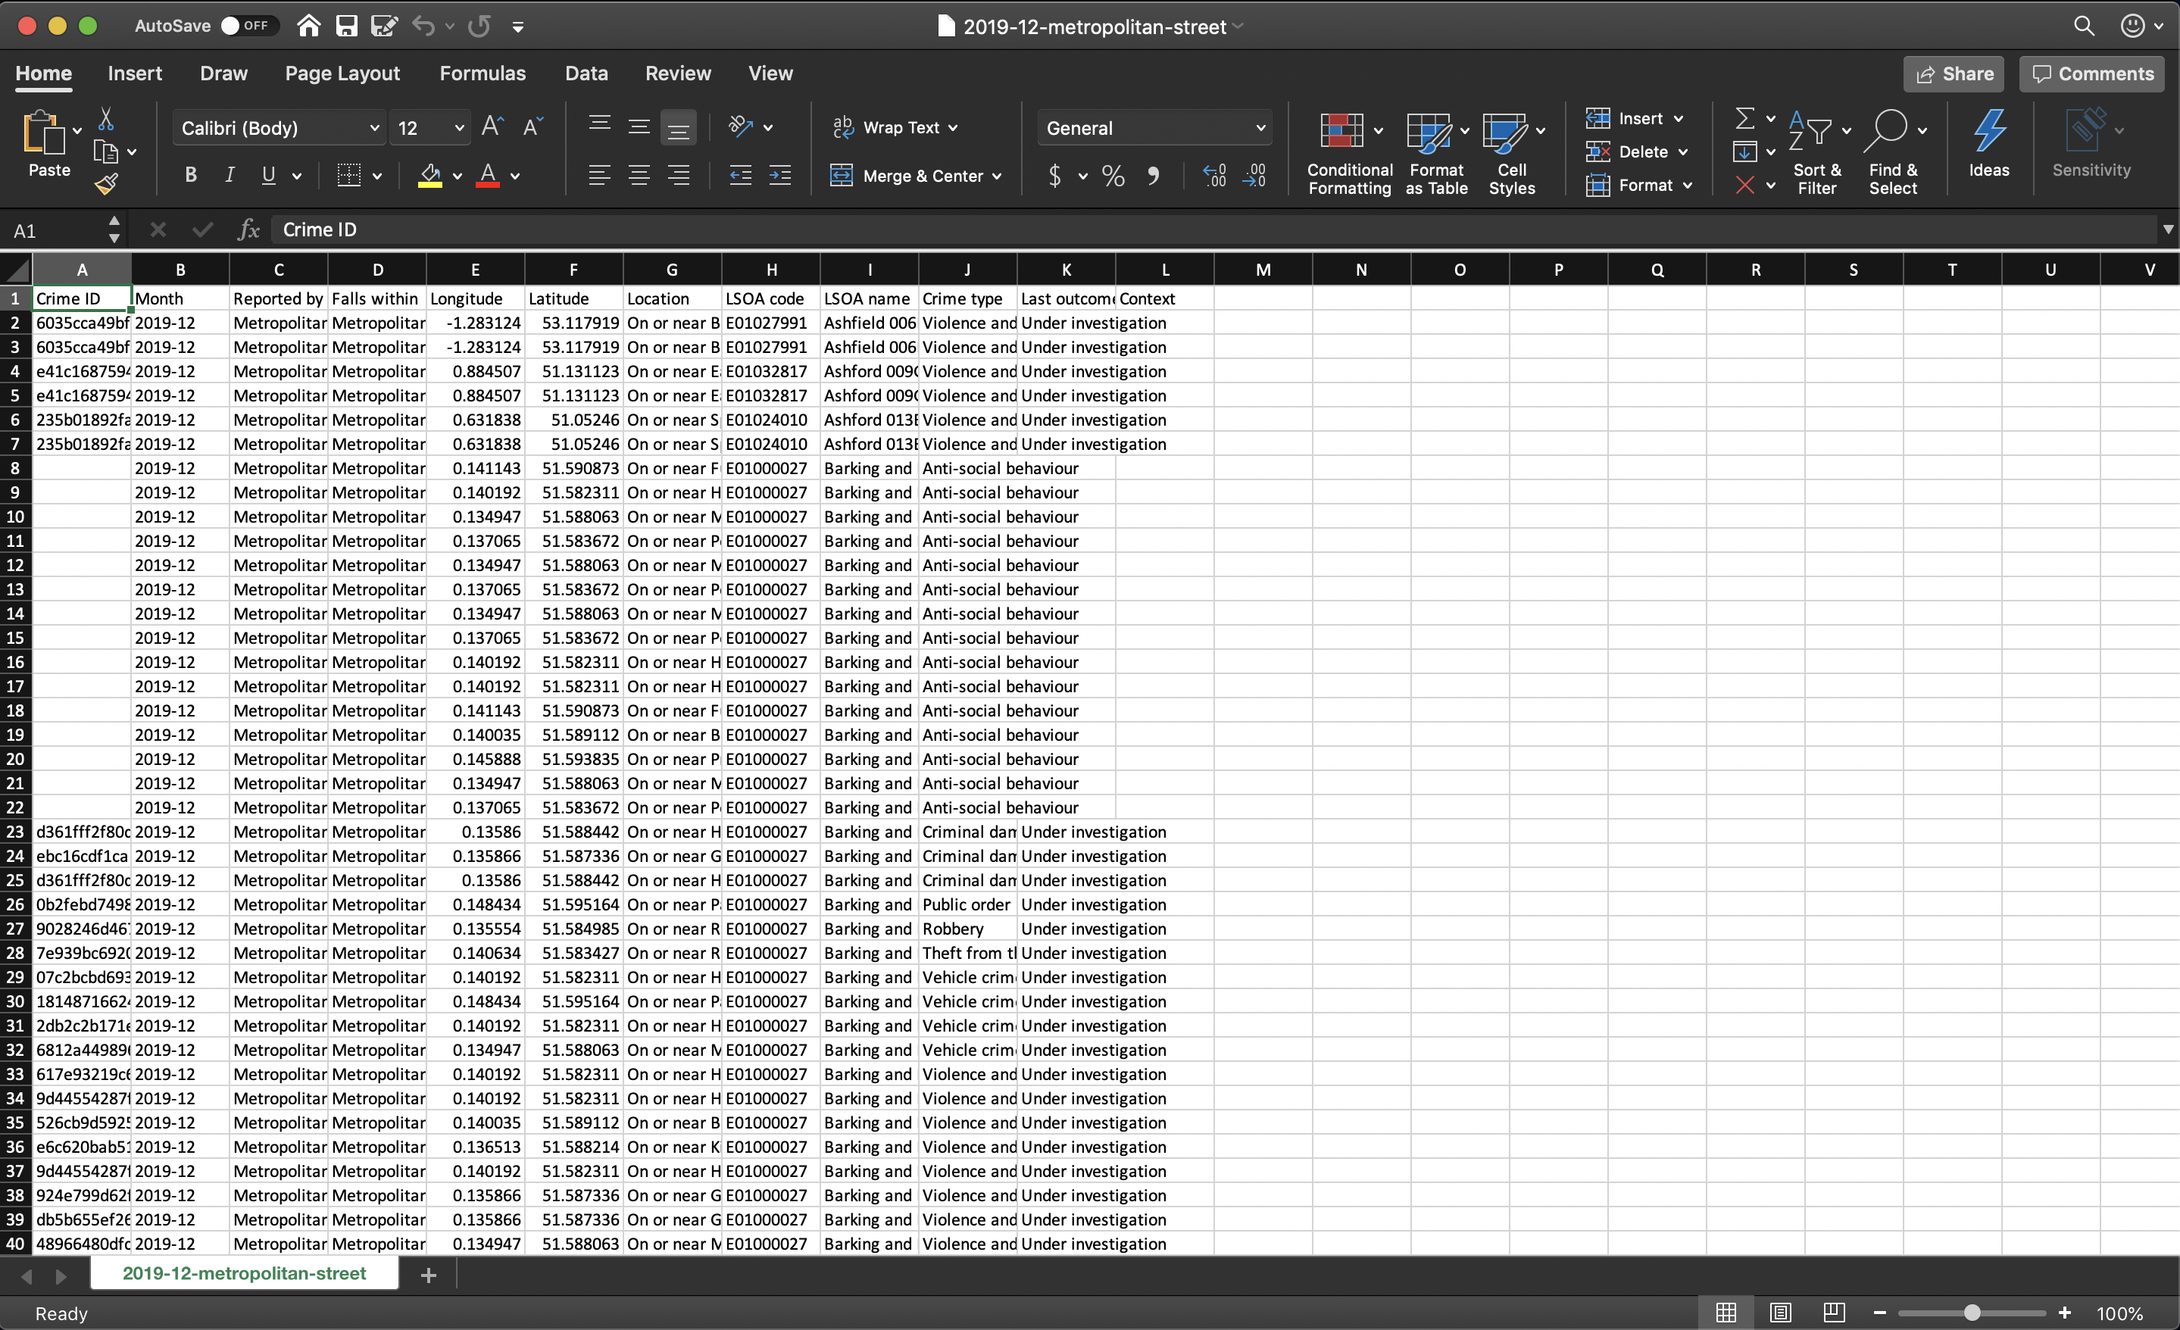Click the Format Painter brush icon
This screenshot has width=2180, height=1330.
(x=106, y=184)
